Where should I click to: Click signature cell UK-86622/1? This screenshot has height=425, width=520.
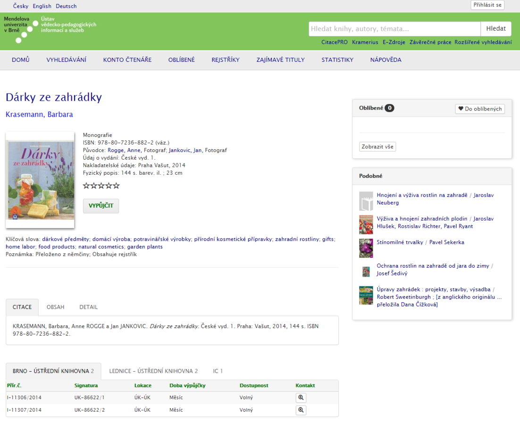coord(89,398)
